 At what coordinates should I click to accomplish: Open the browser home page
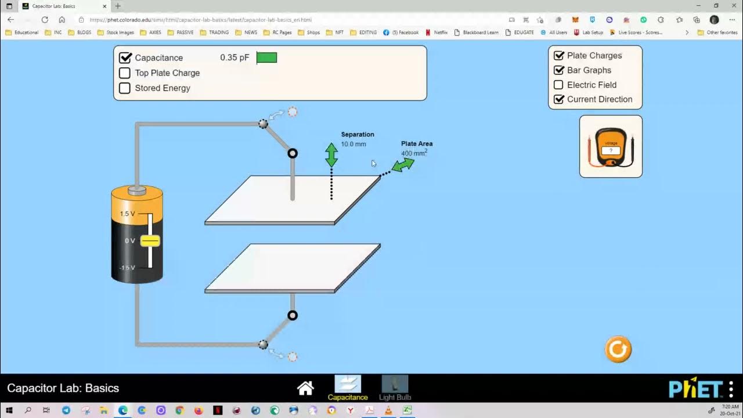point(62,19)
